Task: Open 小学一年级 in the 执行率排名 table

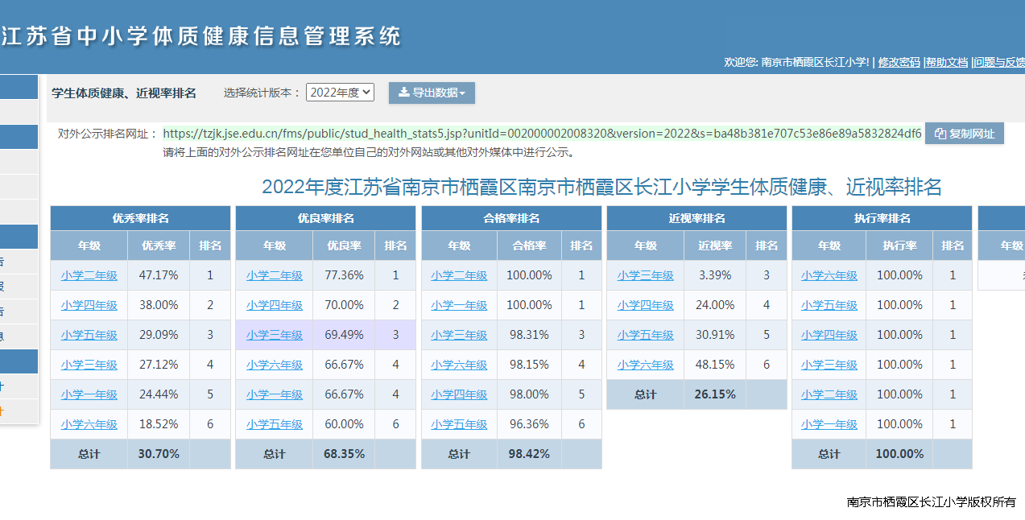Action: 829,424
